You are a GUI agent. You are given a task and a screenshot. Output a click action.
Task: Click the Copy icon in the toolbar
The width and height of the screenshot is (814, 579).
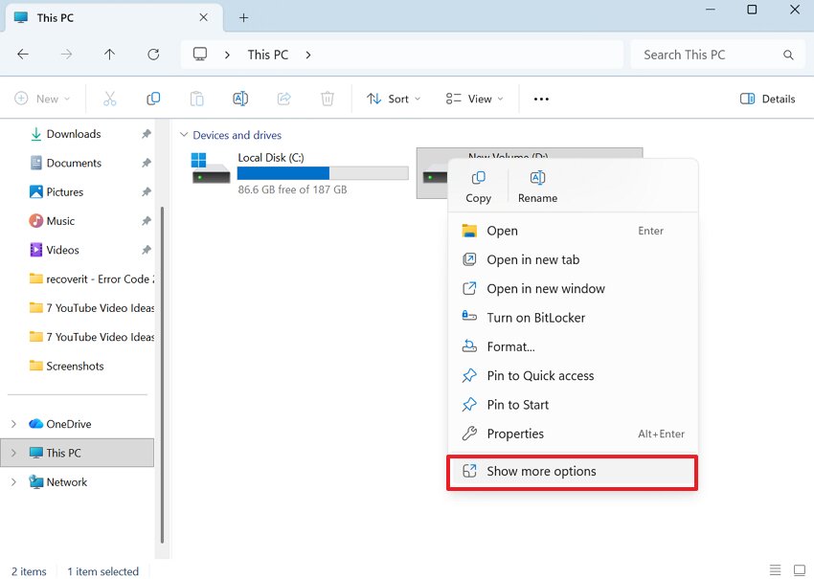[153, 99]
